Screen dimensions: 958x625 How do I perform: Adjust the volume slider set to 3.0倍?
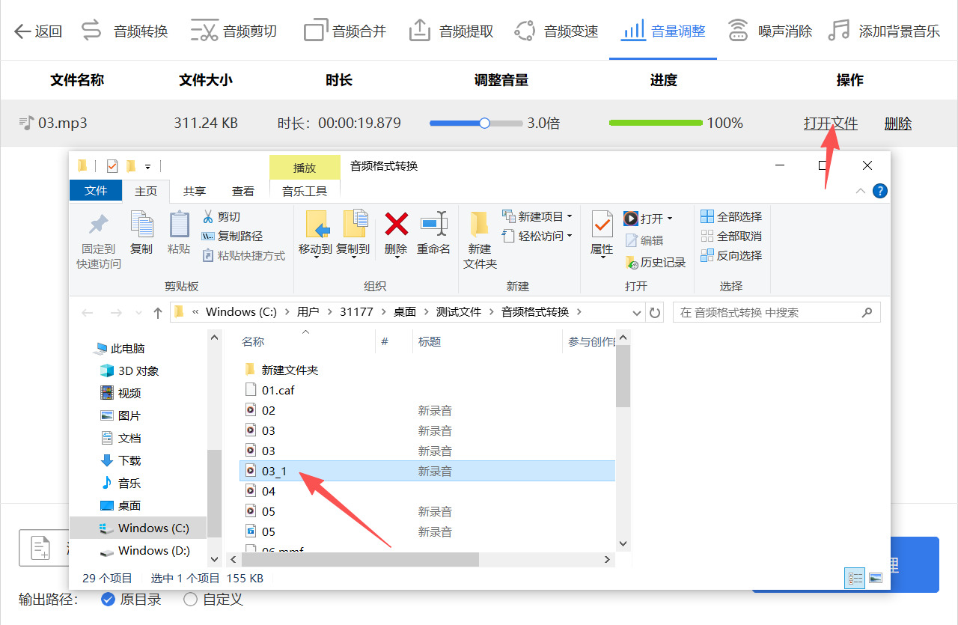click(483, 123)
